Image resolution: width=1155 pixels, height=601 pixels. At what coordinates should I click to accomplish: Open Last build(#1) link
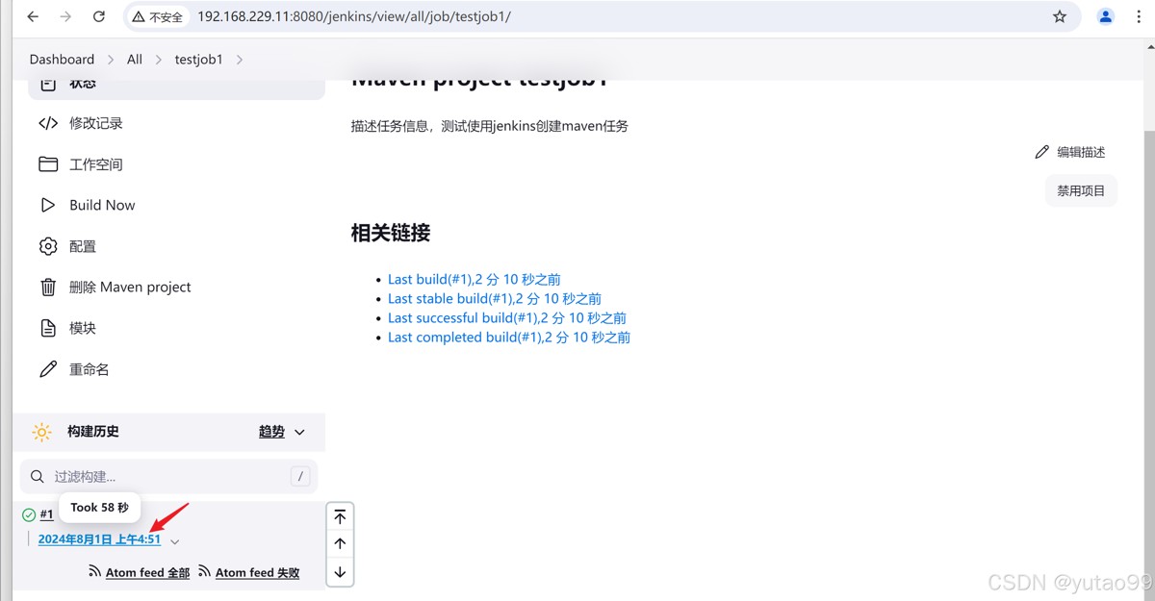pyautogui.click(x=475, y=279)
